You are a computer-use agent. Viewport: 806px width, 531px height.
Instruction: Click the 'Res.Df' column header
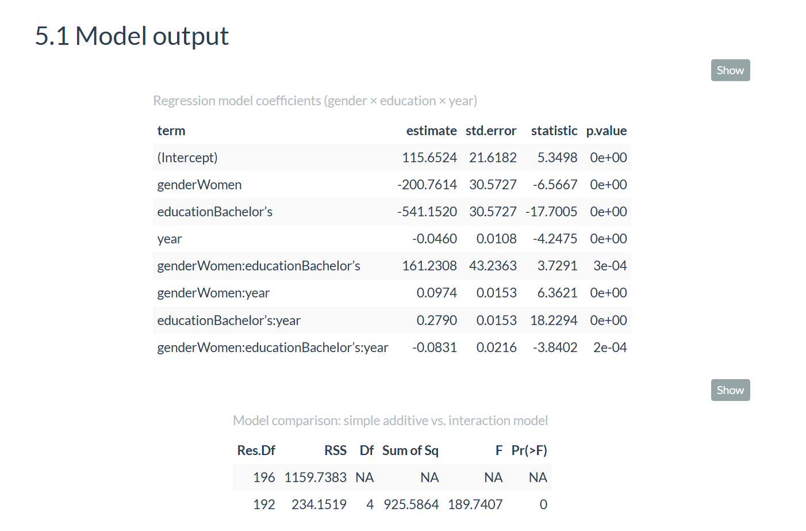(256, 450)
